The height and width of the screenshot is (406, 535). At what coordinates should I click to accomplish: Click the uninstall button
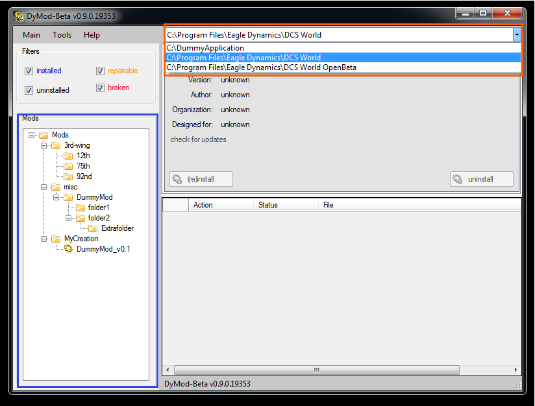coord(481,179)
